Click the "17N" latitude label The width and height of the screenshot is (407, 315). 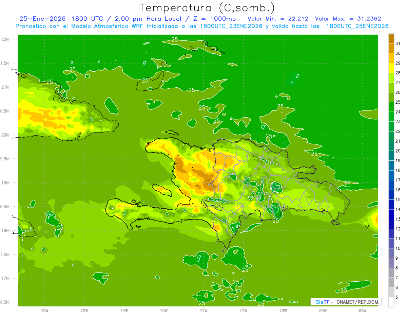tap(5, 278)
